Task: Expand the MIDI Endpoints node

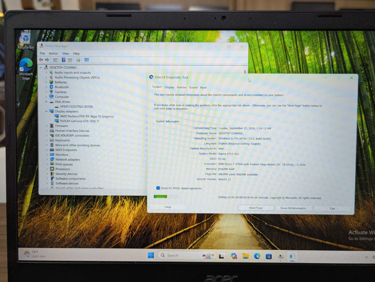Action: pyautogui.click(x=47, y=150)
